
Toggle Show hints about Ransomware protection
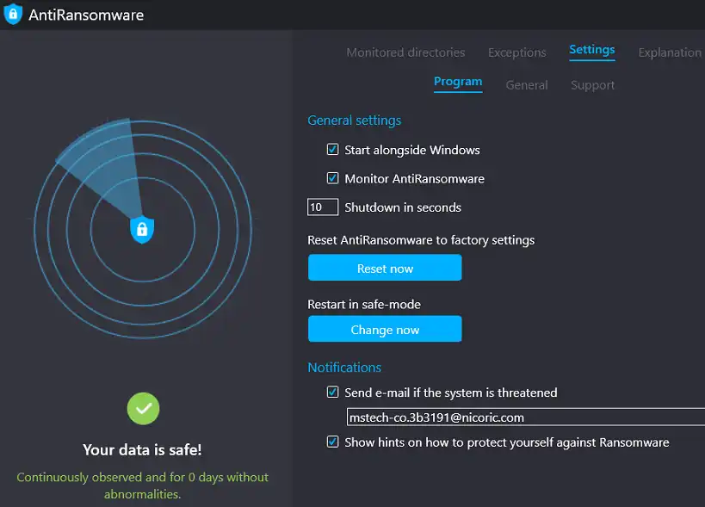(333, 442)
